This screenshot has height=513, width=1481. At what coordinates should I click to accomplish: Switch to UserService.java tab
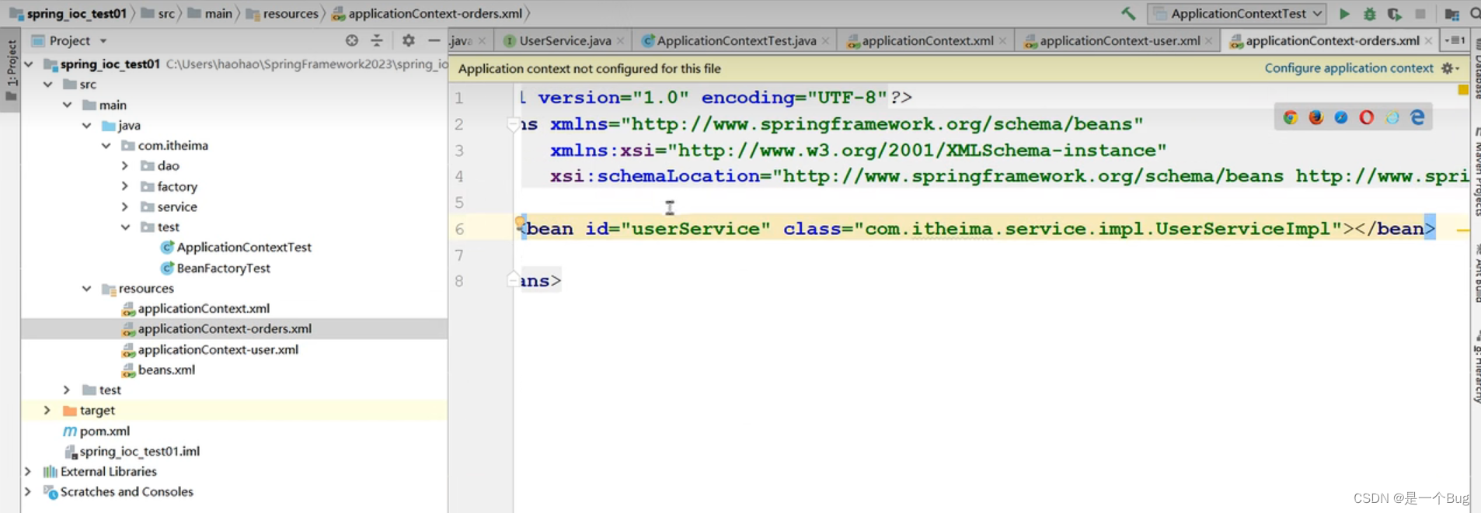click(x=564, y=40)
